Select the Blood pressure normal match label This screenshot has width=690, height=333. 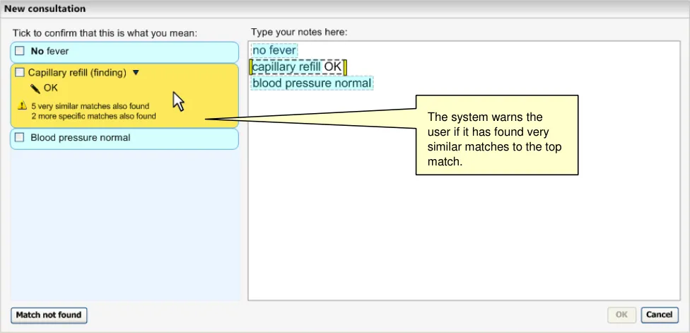pyautogui.click(x=80, y=138)
